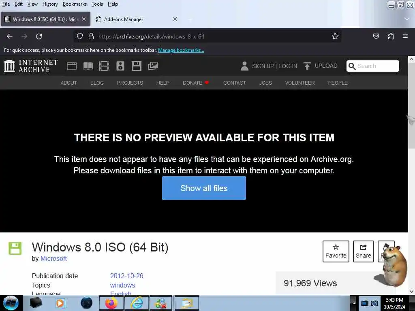This screenshot has width=415, height=311.
Task: Open the tracking protection shield icon
Action: (80, 36)
